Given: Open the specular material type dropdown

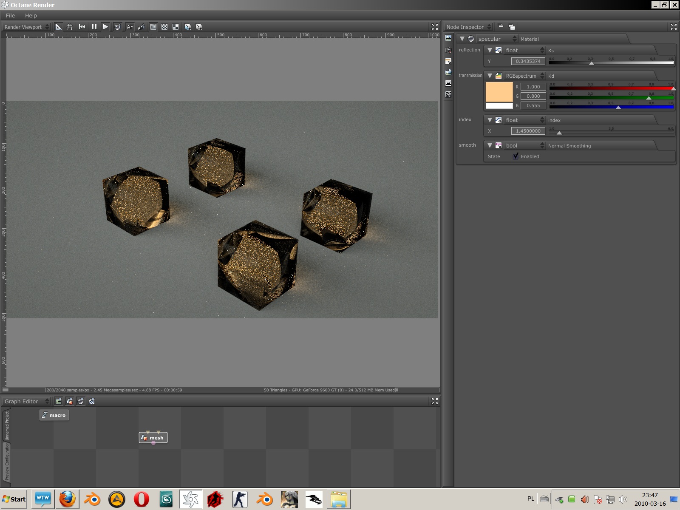Looking at the screenshot, I should pos(497,39).
